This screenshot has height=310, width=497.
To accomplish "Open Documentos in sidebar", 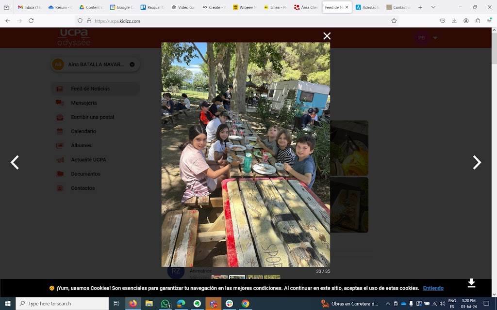I will [85, 174].
